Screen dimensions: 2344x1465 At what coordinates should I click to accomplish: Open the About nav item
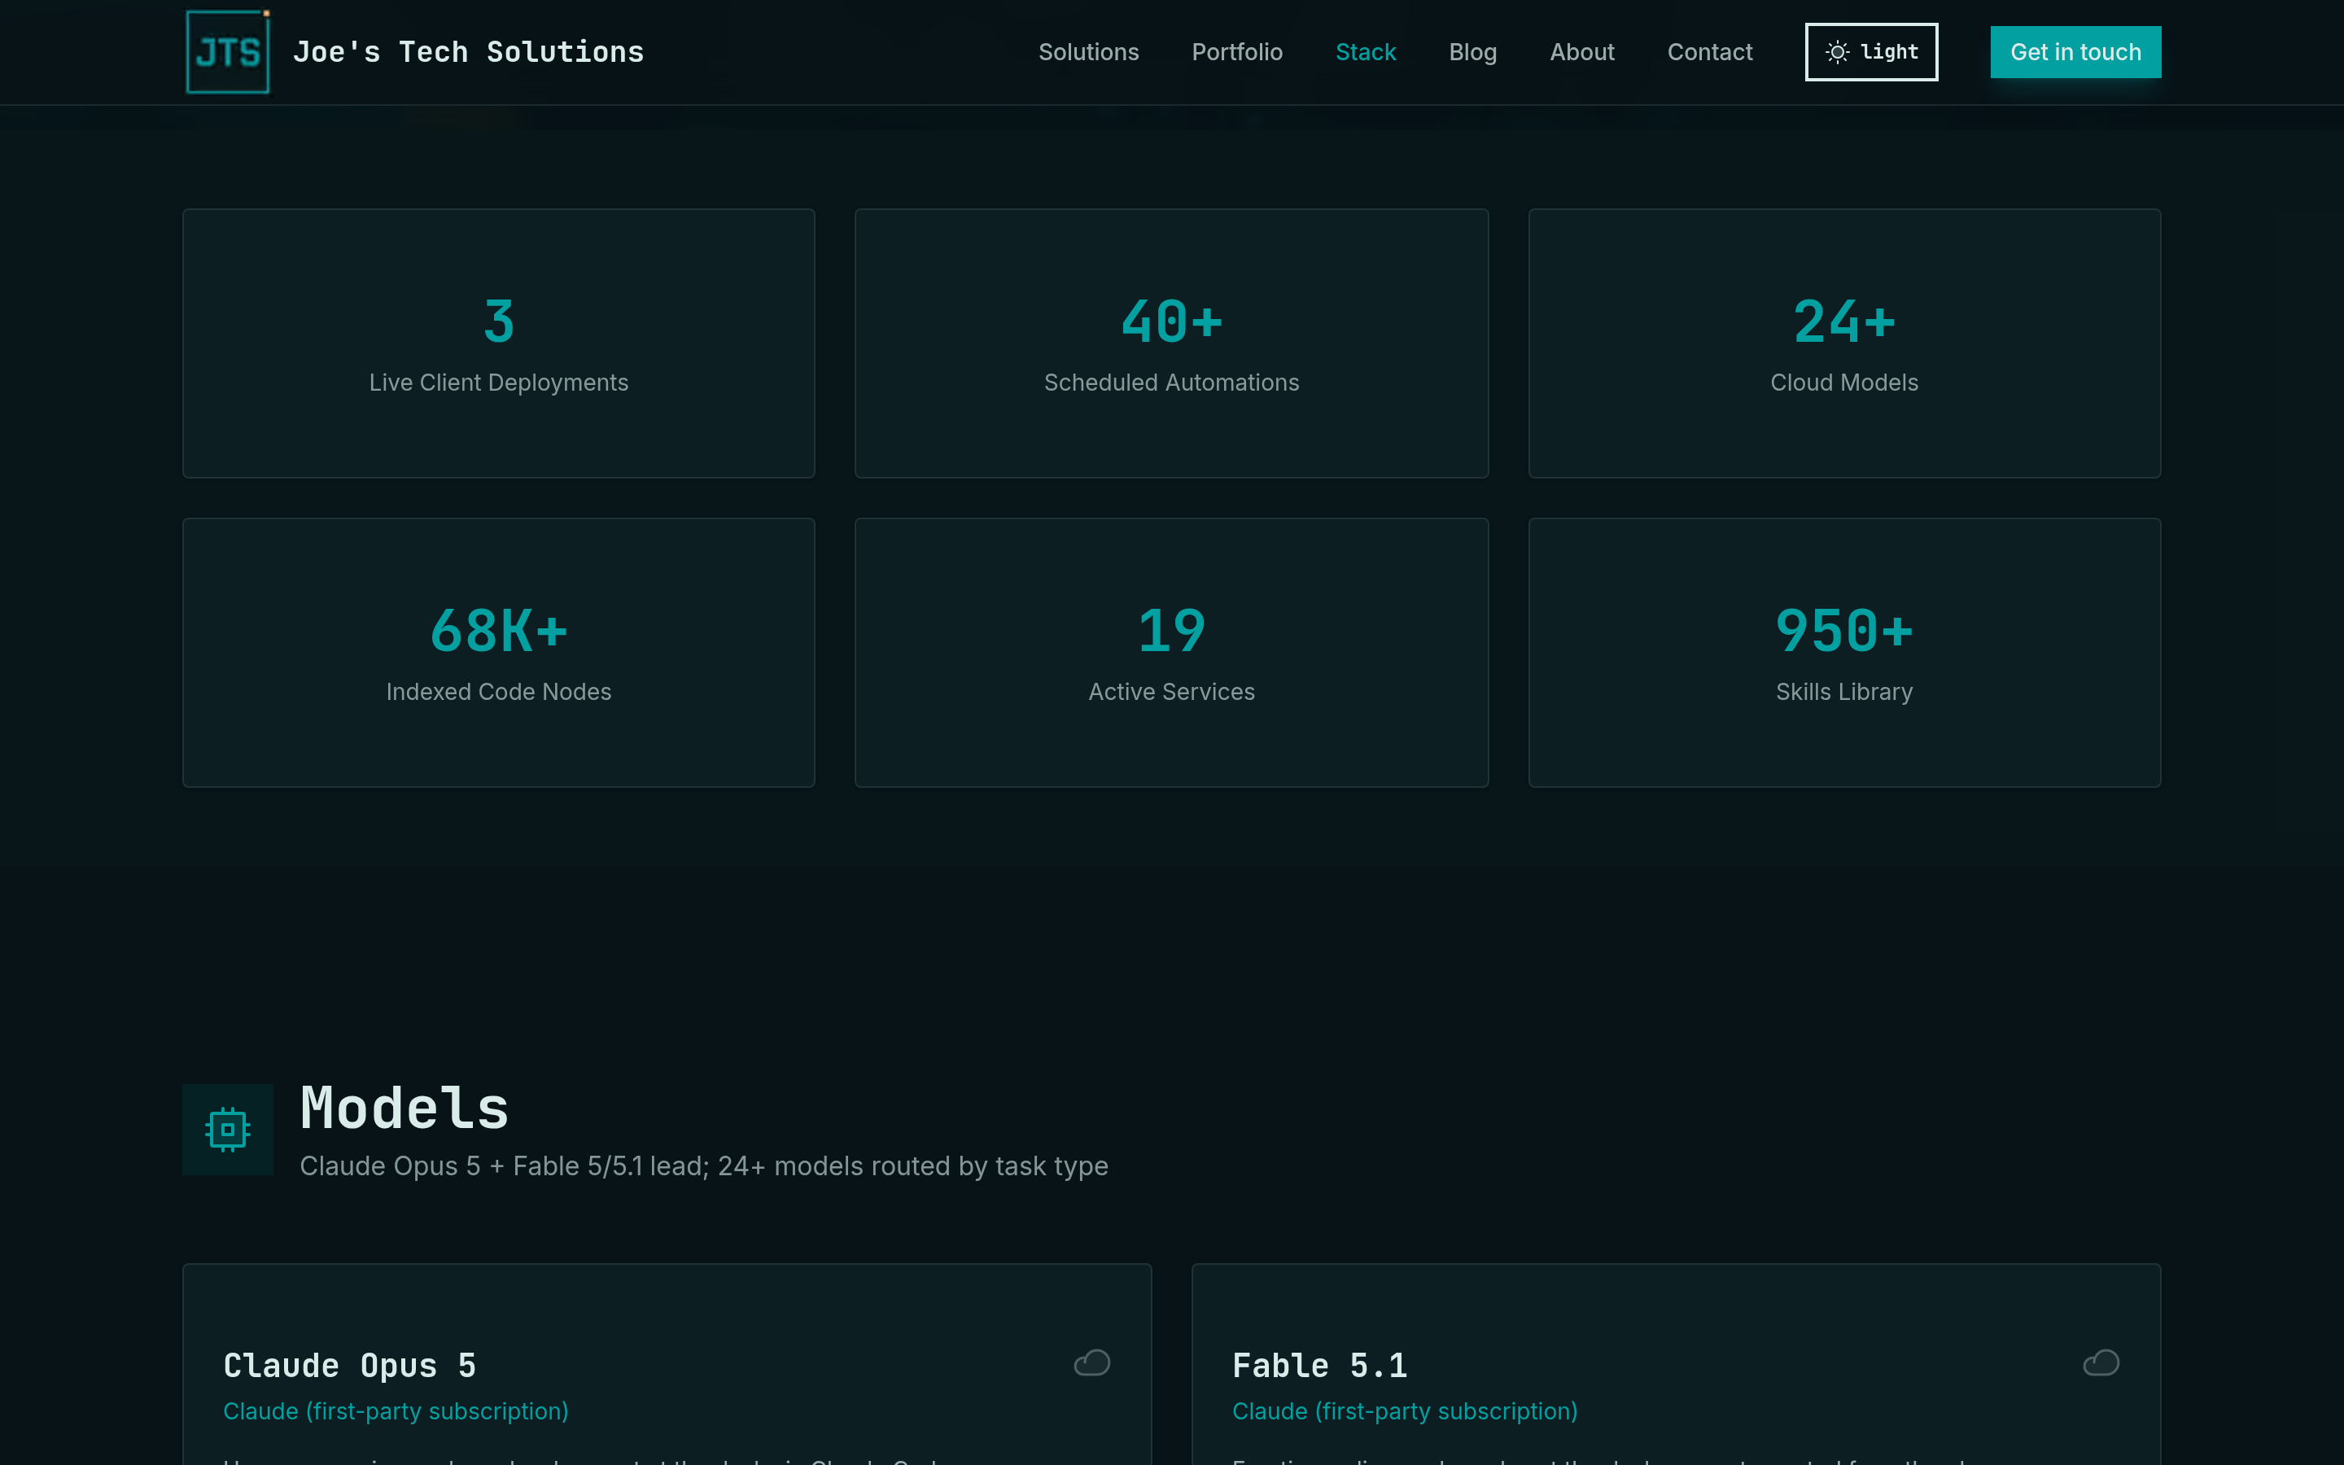pos(1581,52)
